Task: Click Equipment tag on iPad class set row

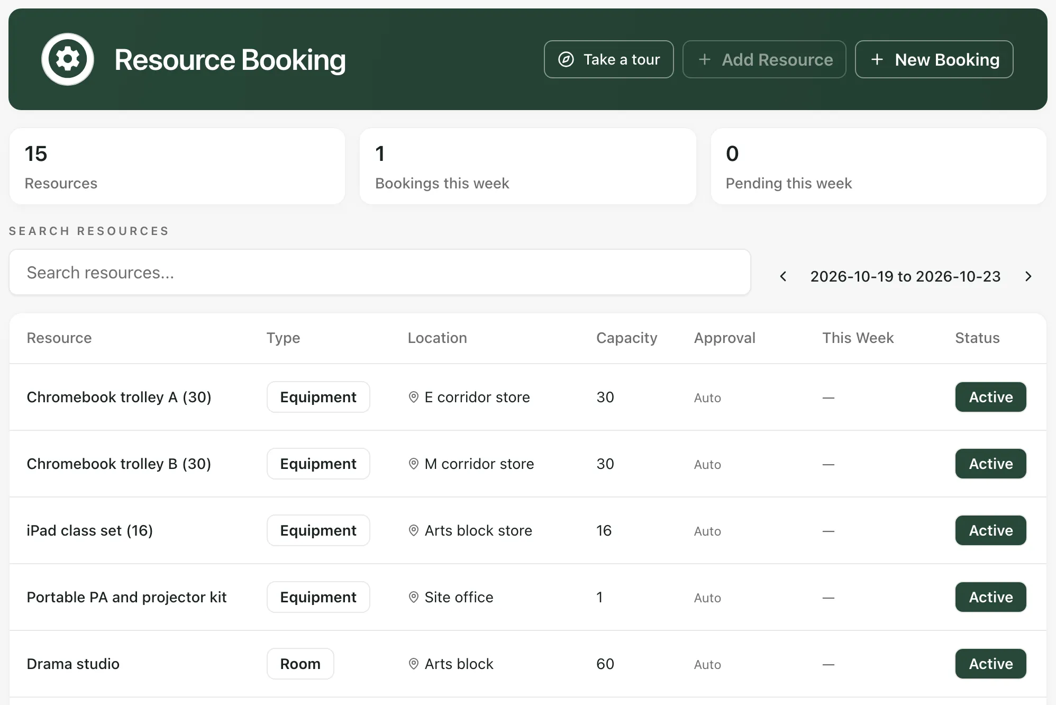Action: (318, 530)
